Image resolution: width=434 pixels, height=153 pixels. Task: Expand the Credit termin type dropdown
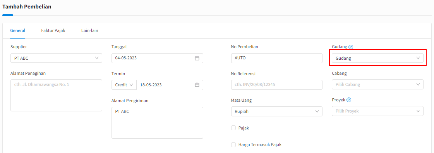click(x=124, y=85)
